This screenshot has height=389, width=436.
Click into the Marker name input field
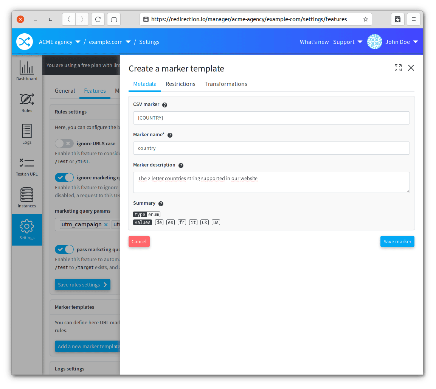point(272,148)
